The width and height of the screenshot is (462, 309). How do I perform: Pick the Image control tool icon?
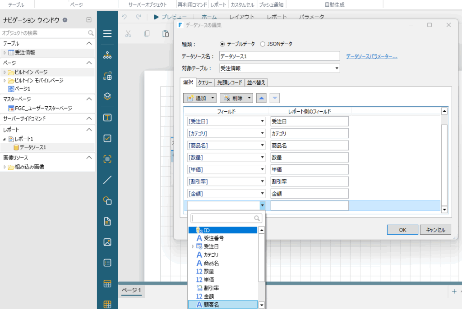click(107, 242)
